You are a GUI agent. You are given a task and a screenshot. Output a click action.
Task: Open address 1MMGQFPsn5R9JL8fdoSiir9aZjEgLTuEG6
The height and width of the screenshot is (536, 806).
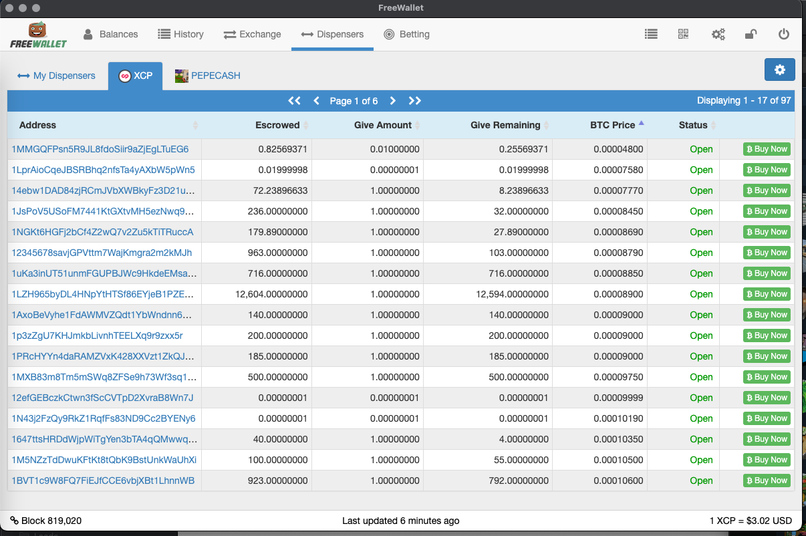coord(100,149)
